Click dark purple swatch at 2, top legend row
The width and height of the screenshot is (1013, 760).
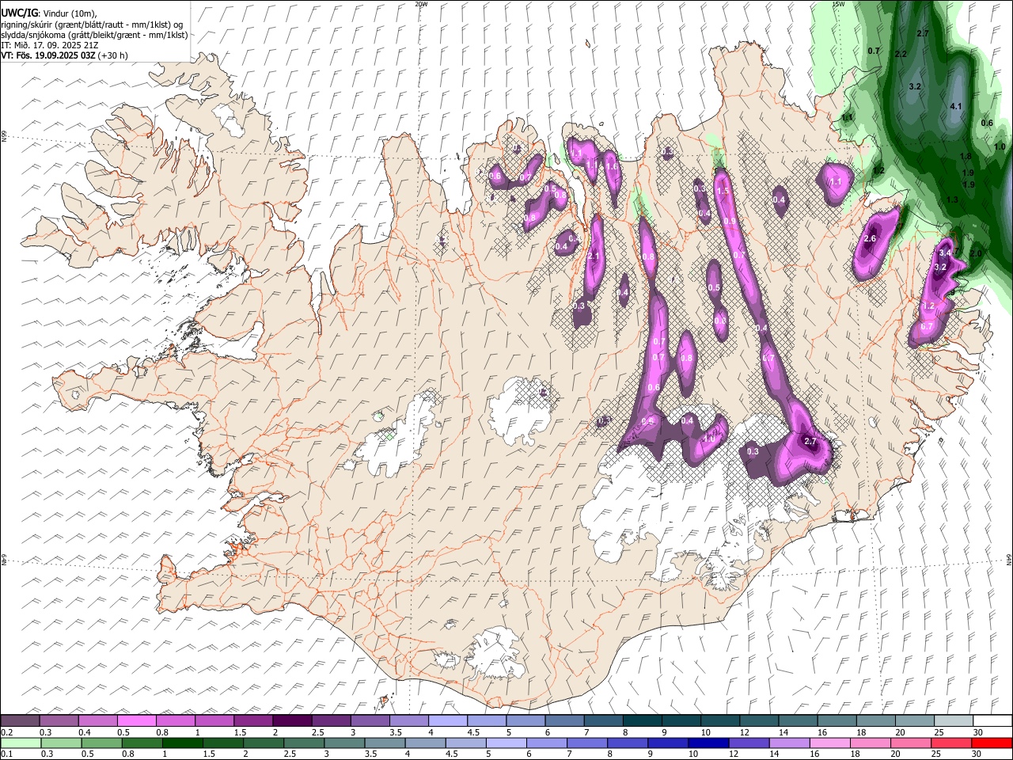291,721
